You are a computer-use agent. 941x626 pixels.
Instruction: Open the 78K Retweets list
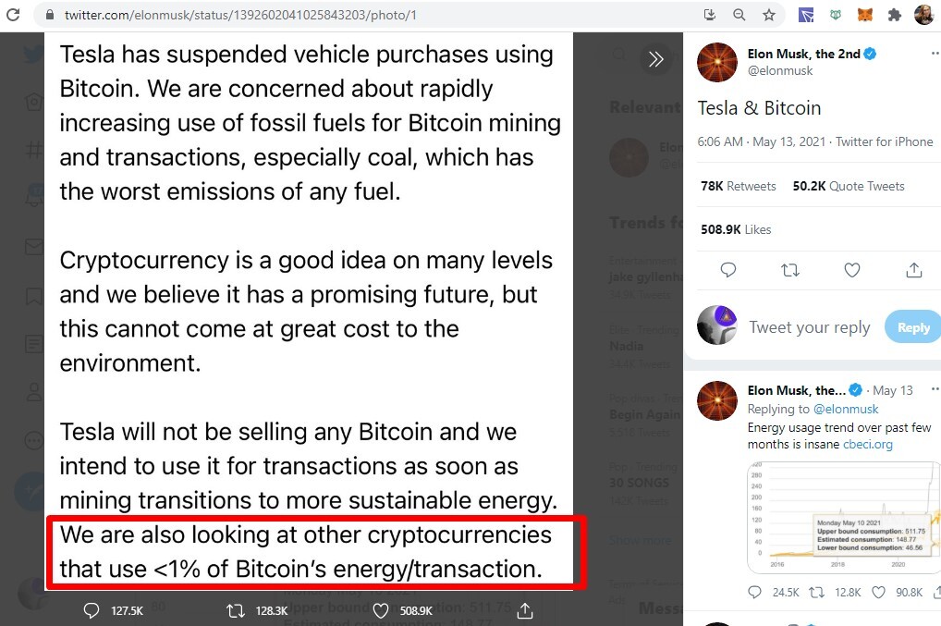pyautogui.click(x=739, y=186)
